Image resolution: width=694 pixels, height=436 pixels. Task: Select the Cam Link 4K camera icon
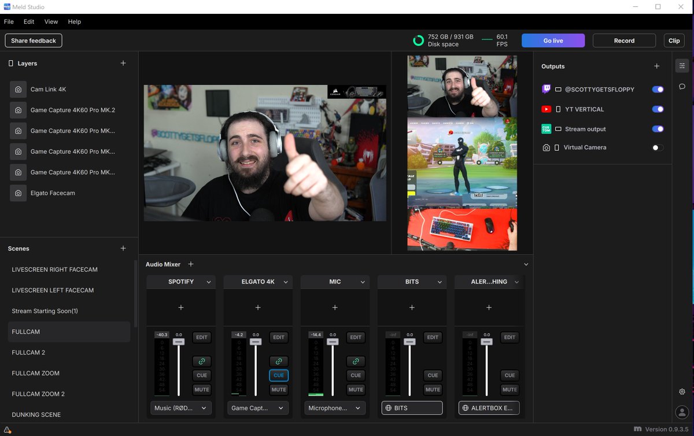pos(19,89)
